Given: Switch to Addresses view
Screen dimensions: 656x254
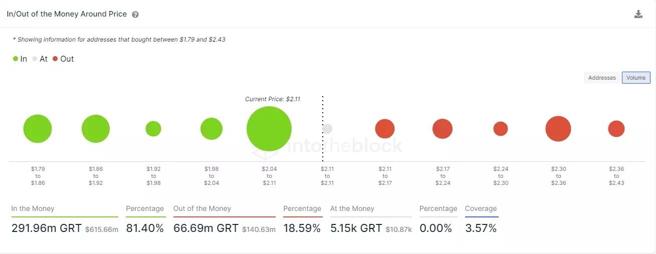Looking at the screenshot, I should [602, 78].
